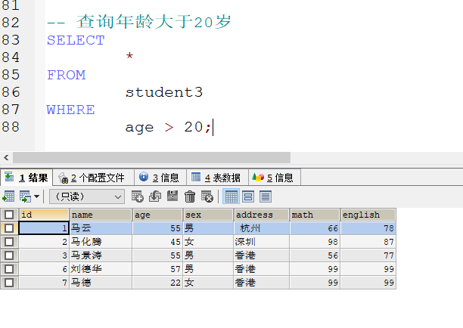Click the id column header
The height and width of the screenshot is (328, 463).
[44, 215]
